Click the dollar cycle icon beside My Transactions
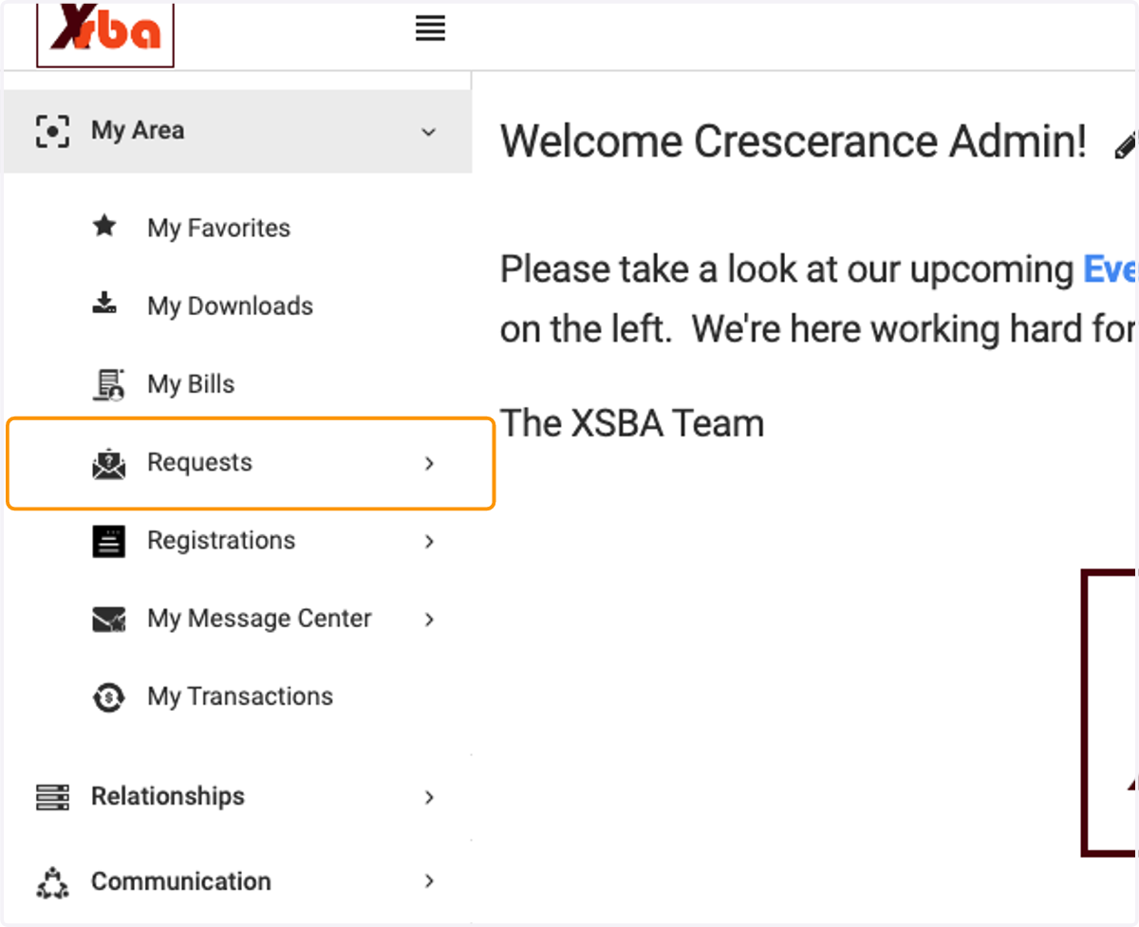Screen dimensions: 1139x927 (x=108, y=697)
